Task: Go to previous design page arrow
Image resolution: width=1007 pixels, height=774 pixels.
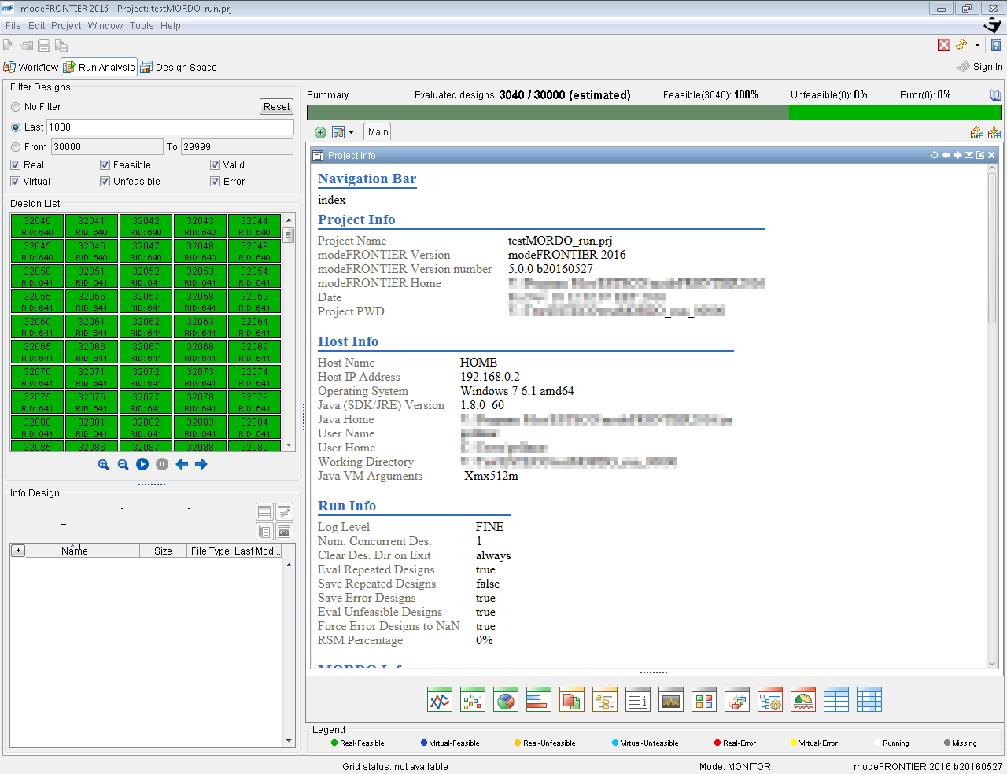Action: [182, 464]
